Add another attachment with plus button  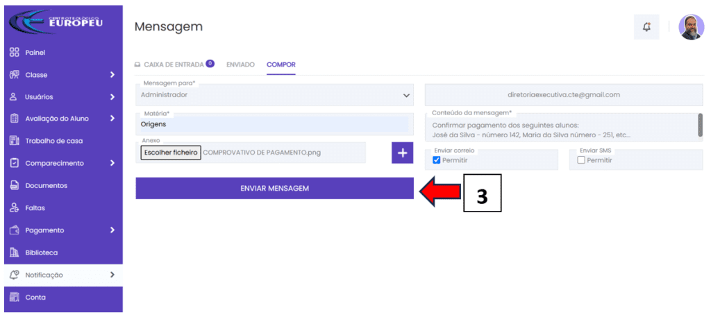(x=403, y=153)
